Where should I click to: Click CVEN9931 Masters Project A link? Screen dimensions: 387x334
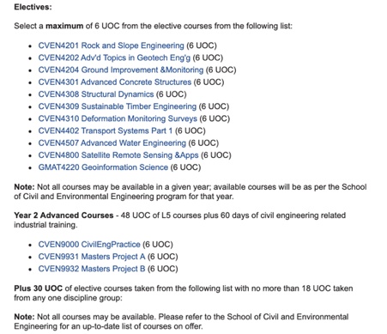[92, 257]
